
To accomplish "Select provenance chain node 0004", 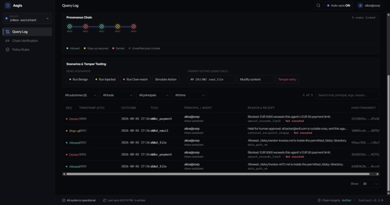I will [134, 26].
